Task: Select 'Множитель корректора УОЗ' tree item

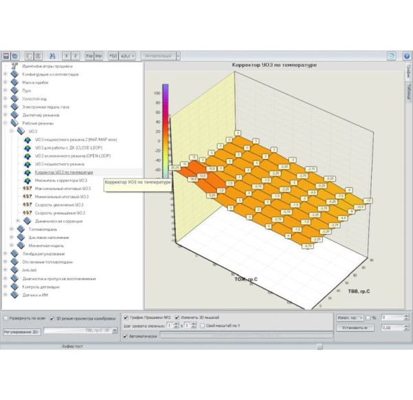Action: pyautogui.click(x=61, y=180)
